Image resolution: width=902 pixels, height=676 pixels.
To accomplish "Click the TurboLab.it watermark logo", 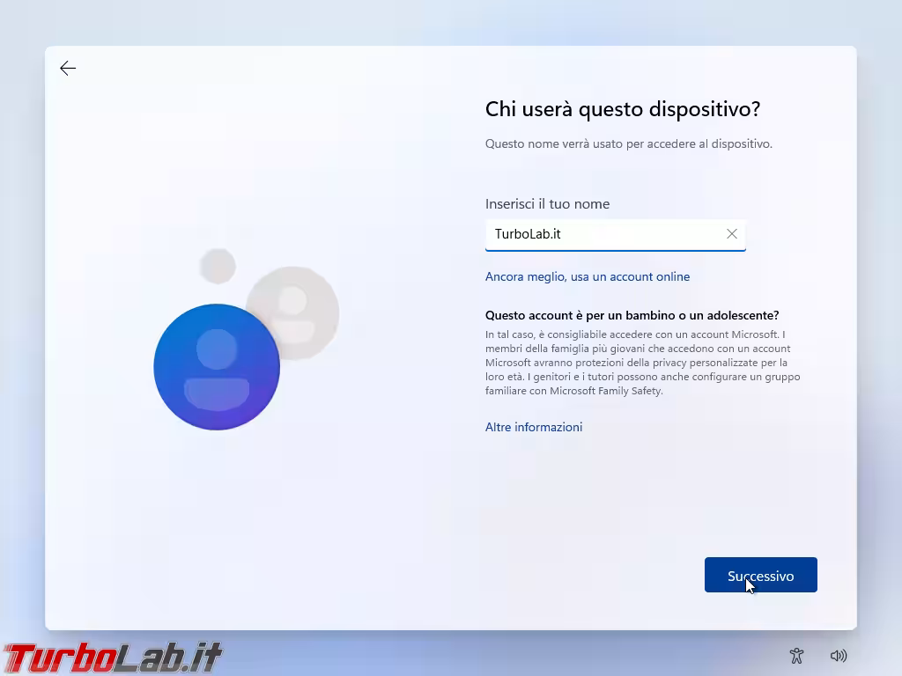I will [x=112, y=658].
